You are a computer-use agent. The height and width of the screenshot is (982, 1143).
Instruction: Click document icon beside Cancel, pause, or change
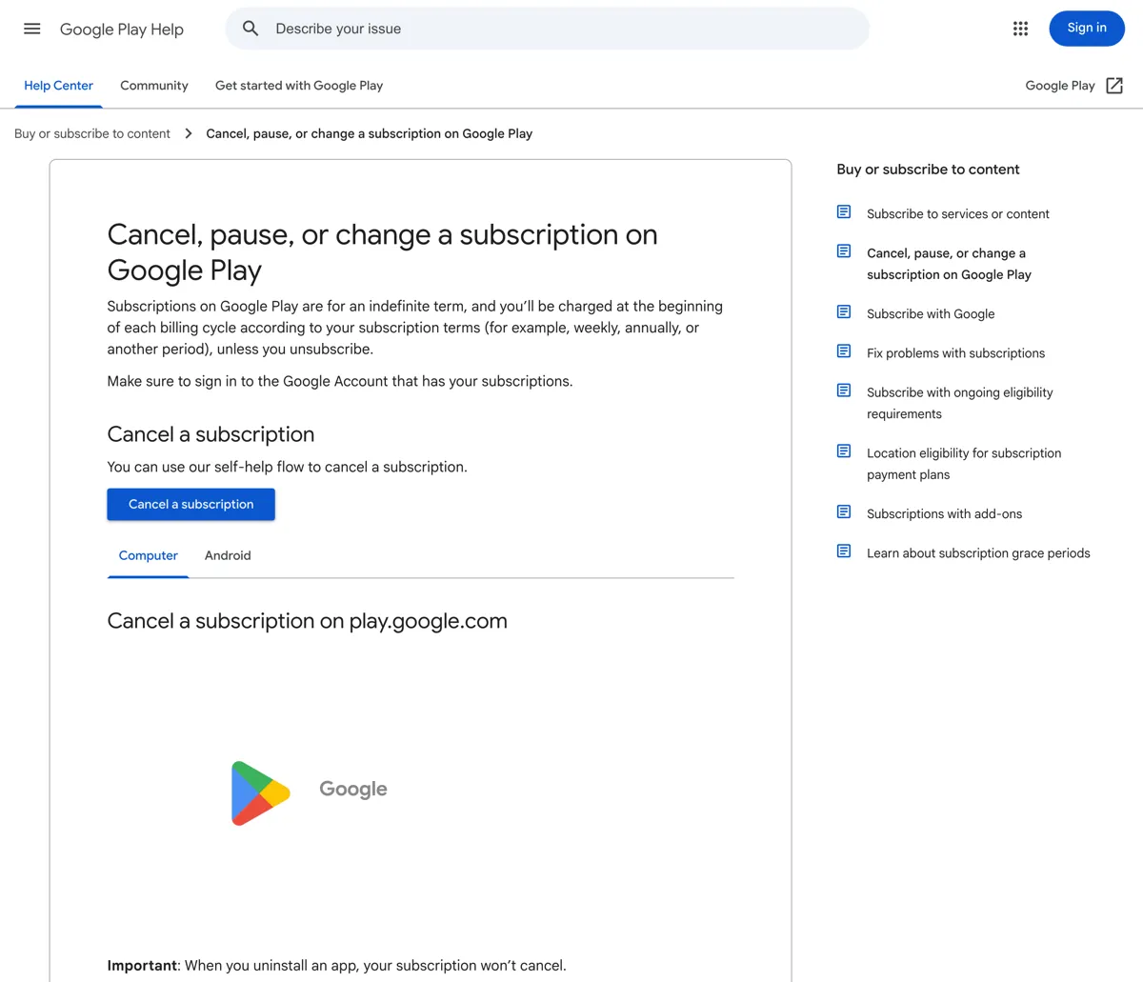(844, 251)
